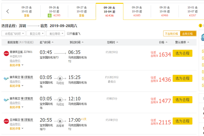204x136 pixels.
Task: Choose the ¥1436 flight as outbound
Action: (x=182, y=78)
